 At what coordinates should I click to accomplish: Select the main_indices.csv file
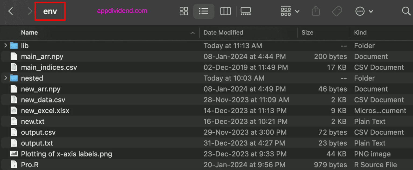tap(49, 67)
